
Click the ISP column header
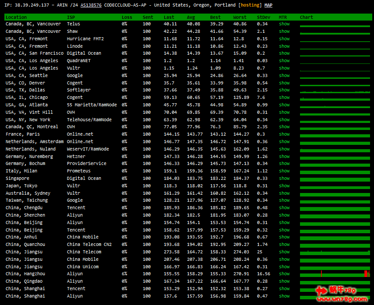(71, 17)
